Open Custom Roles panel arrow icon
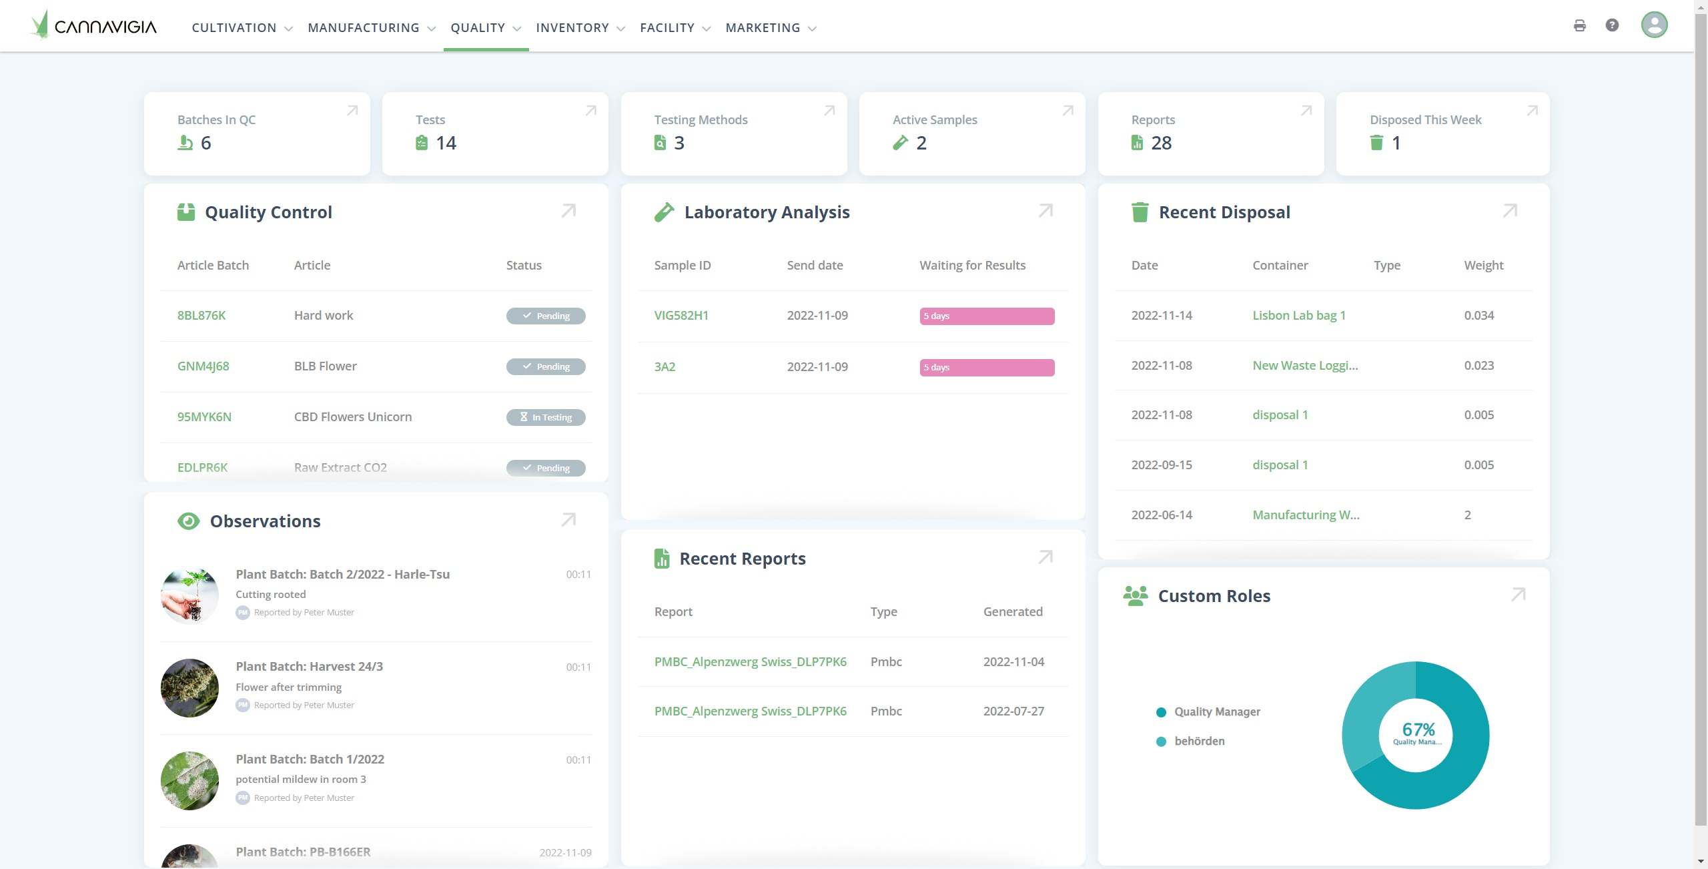The image size is (1708, 869). click(1519, 595)
